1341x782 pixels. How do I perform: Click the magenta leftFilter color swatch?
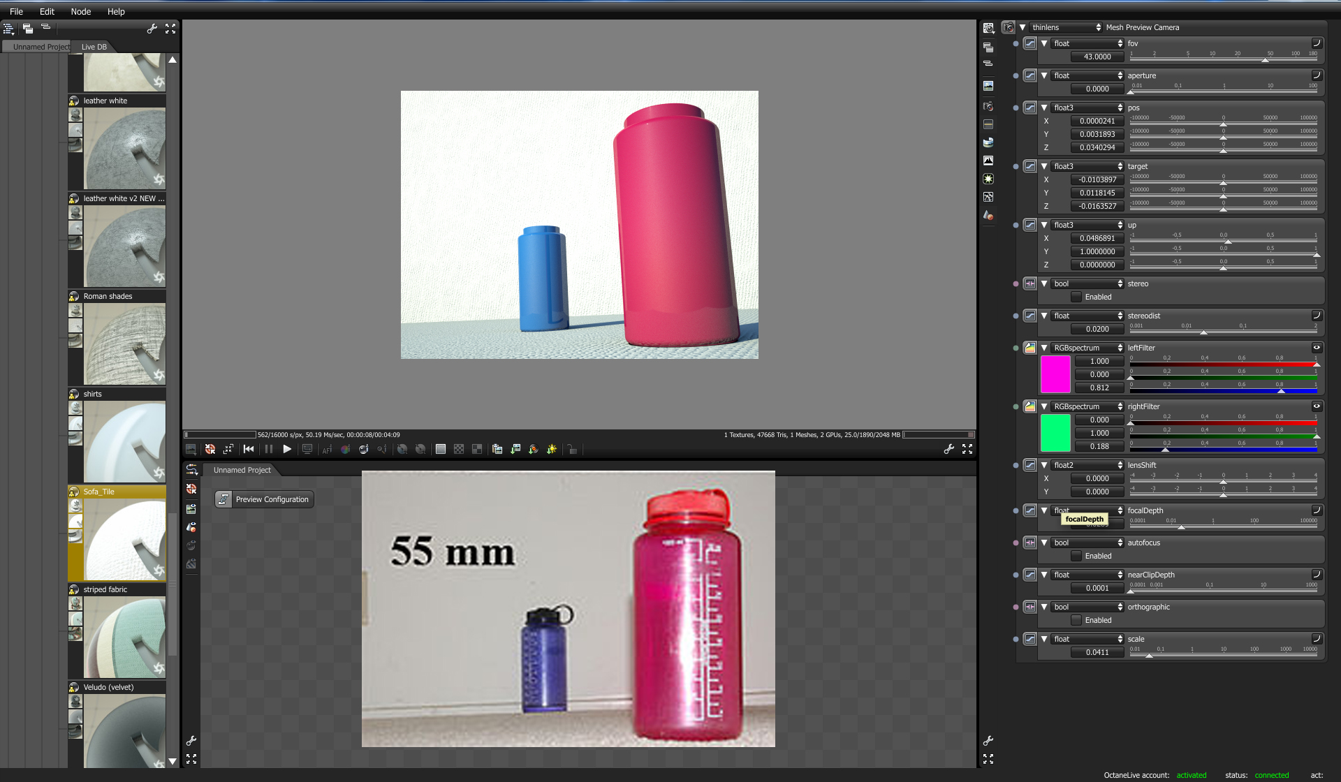click(x=1055, y=374)
